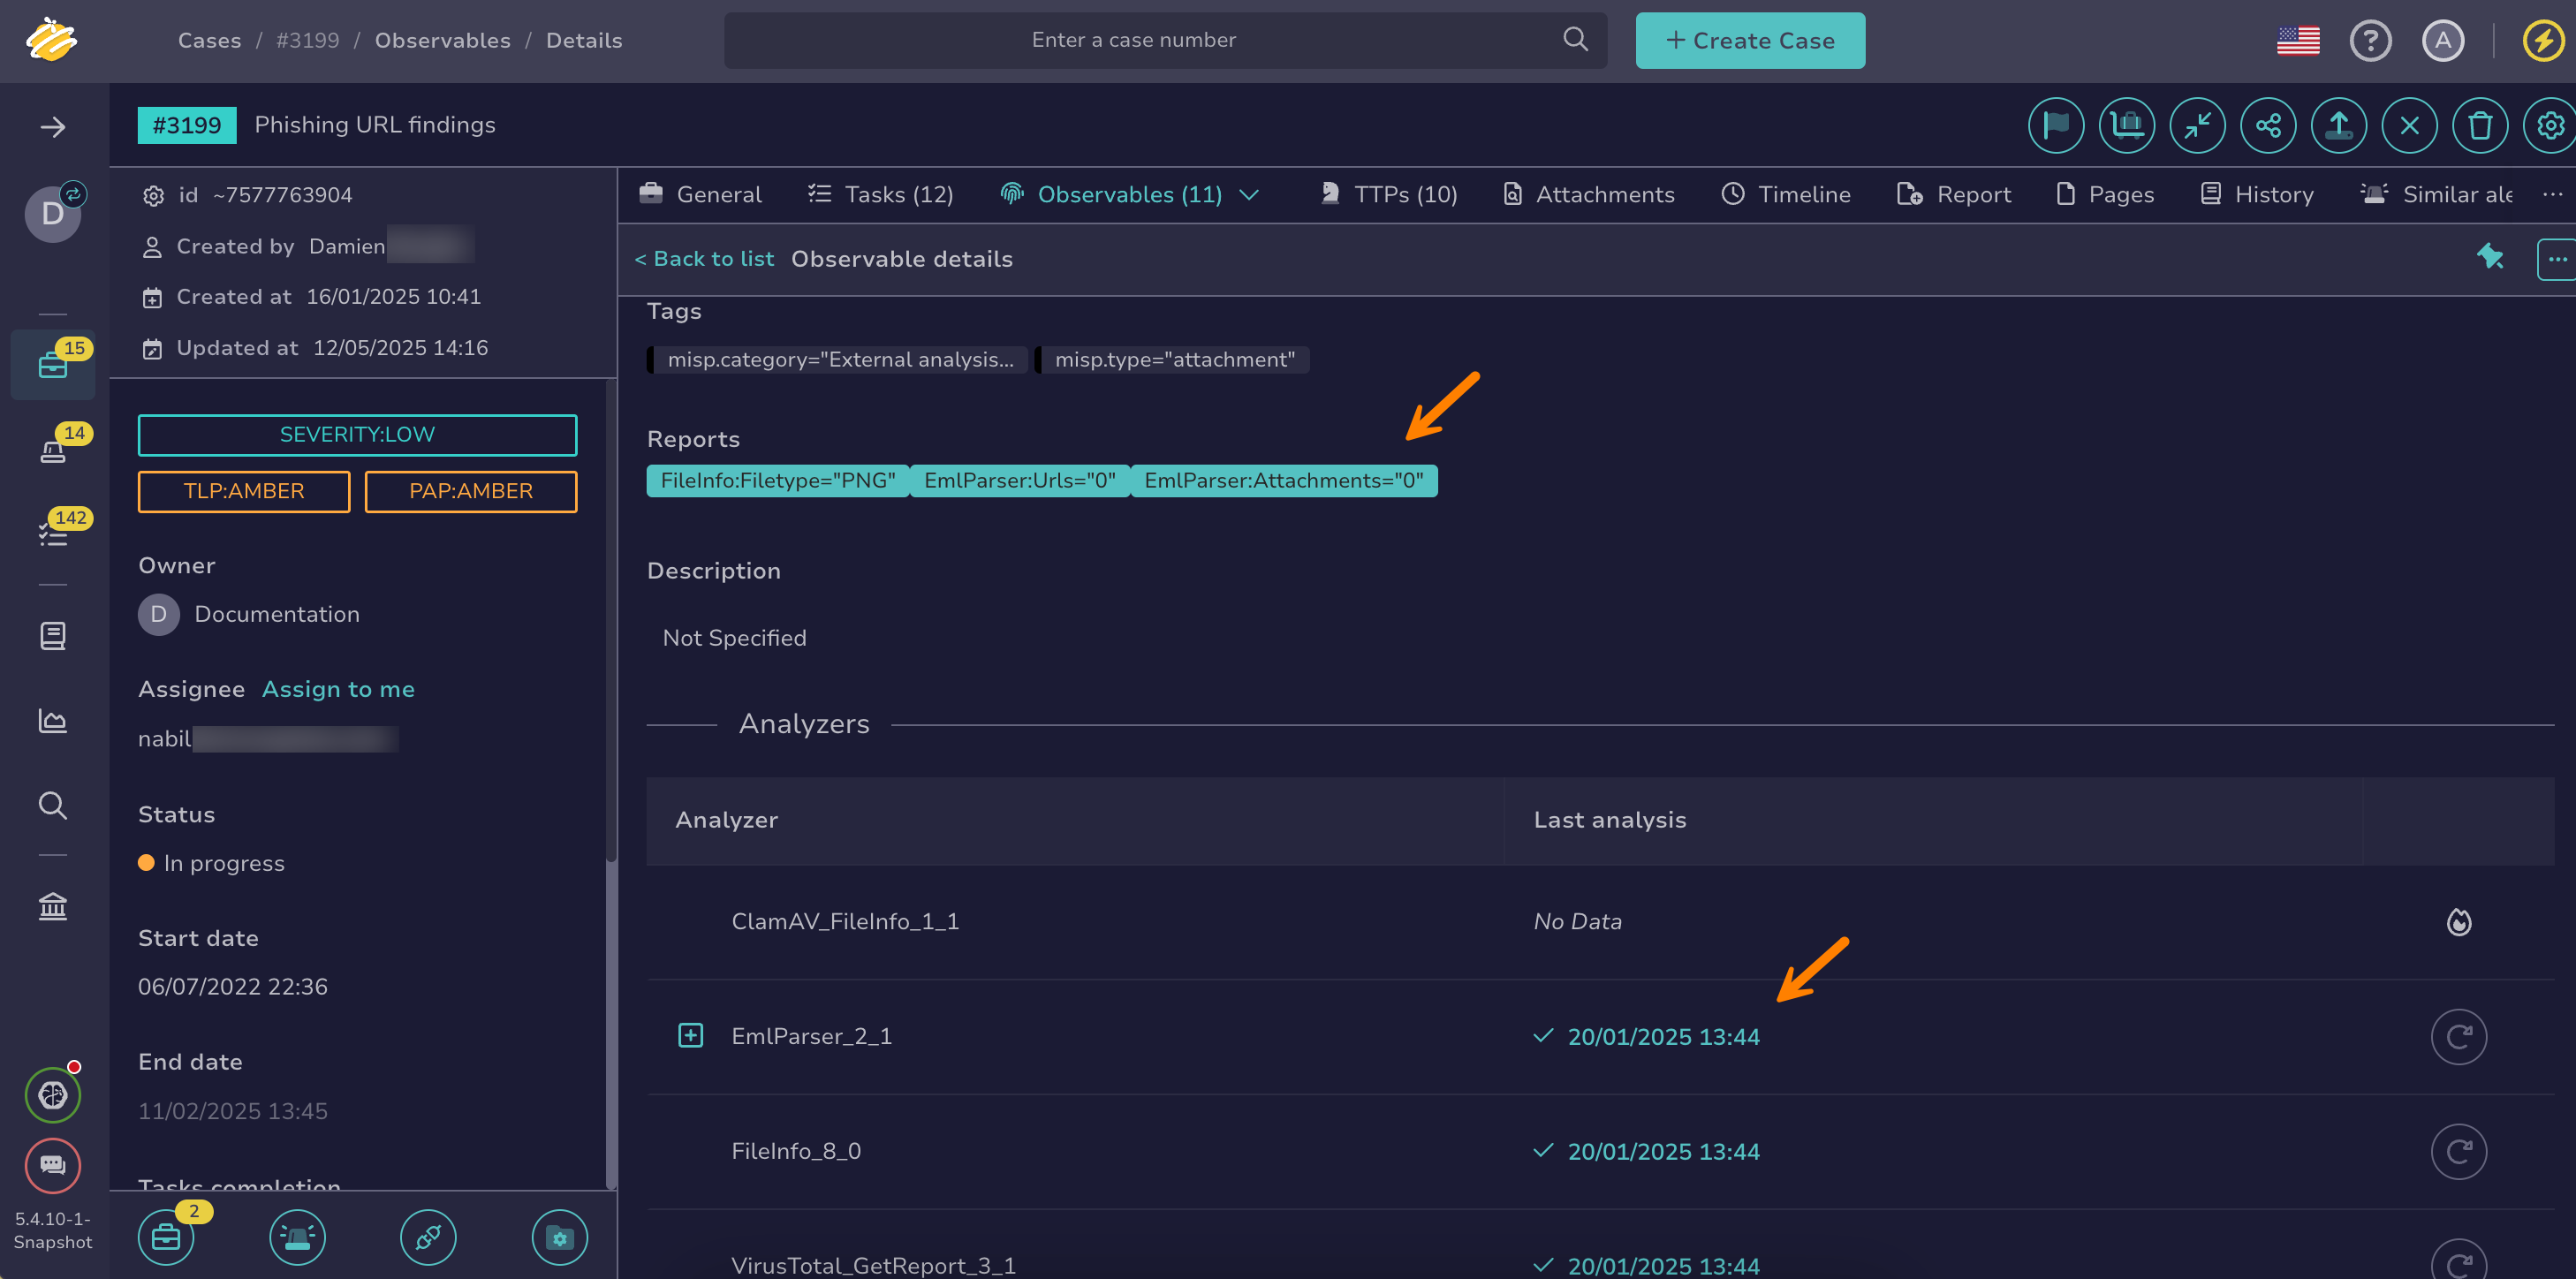Open tasks list with badge 142
The width and height of the screenshot is (2576, 1279).
53,535
